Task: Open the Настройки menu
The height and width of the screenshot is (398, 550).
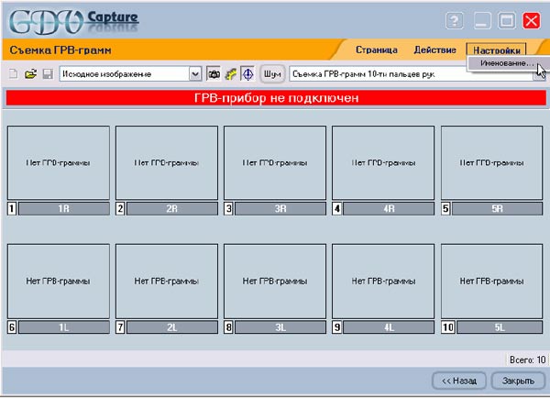Action: 496,49
